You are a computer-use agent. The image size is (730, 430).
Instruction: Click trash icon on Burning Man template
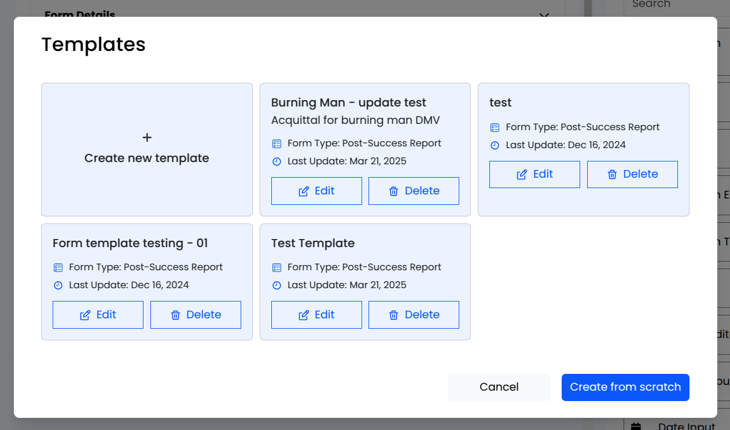pos(394,192)
